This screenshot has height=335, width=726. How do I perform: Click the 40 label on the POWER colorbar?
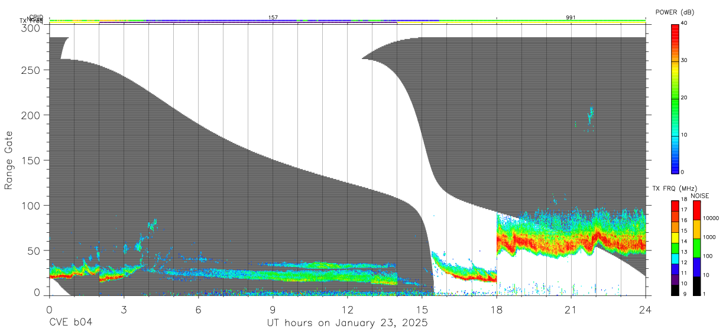[684, 23]
